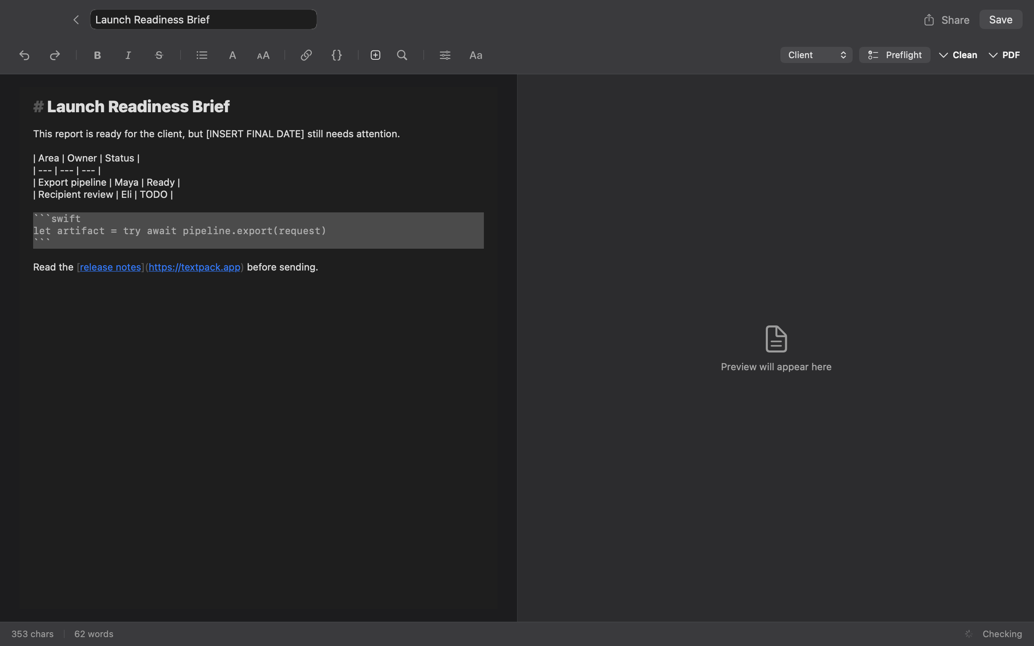Expand the Clean options menu

point(958,55)
